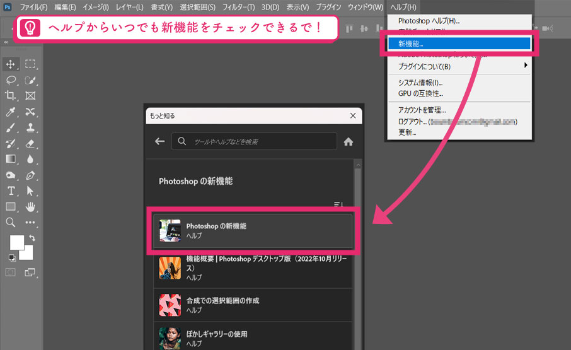Image resolution: width=571 pixels, height=350 pixels.
Task: Open the 表示(V) menu
Action: coord(297,8)
